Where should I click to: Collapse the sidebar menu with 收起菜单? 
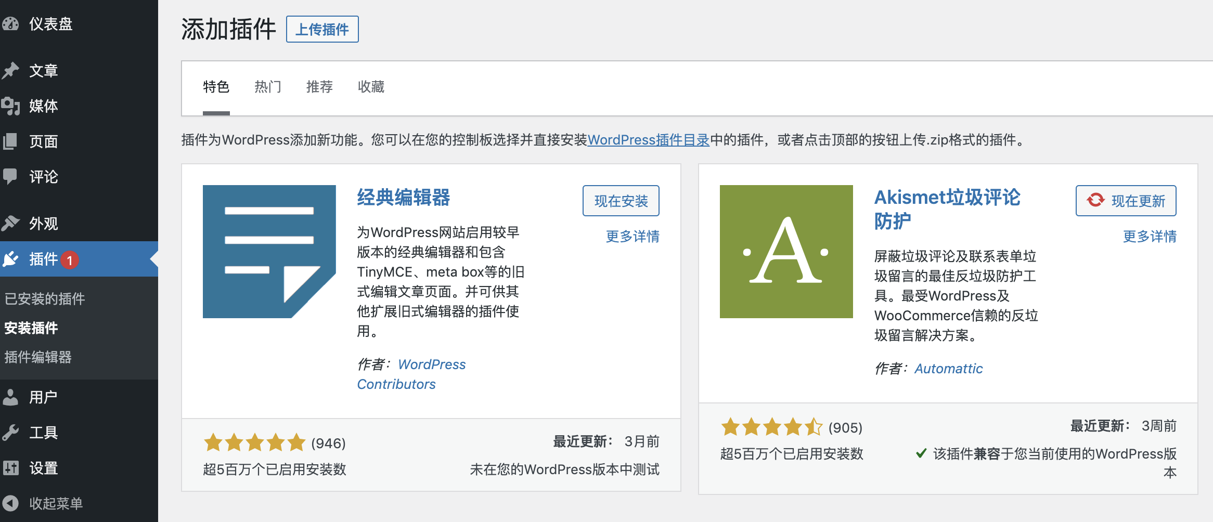55,503
